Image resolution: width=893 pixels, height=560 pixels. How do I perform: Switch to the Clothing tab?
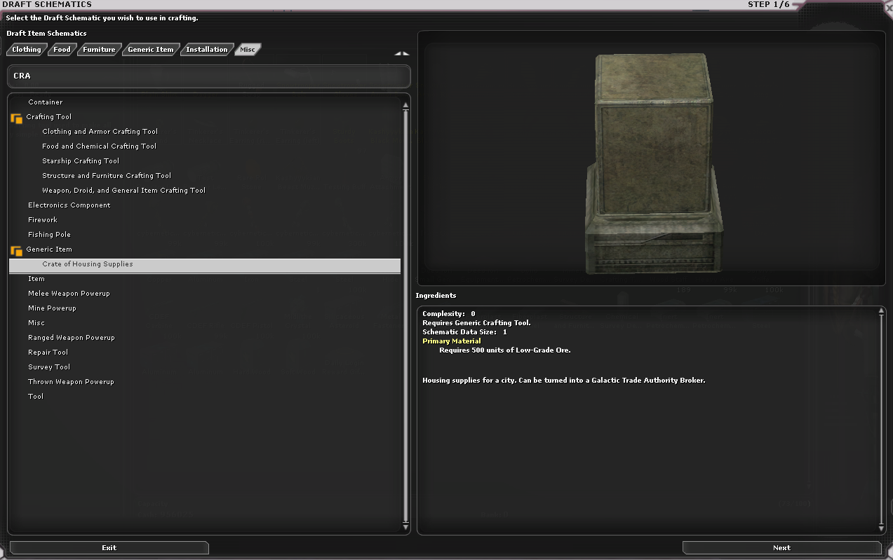pos(27,50)
